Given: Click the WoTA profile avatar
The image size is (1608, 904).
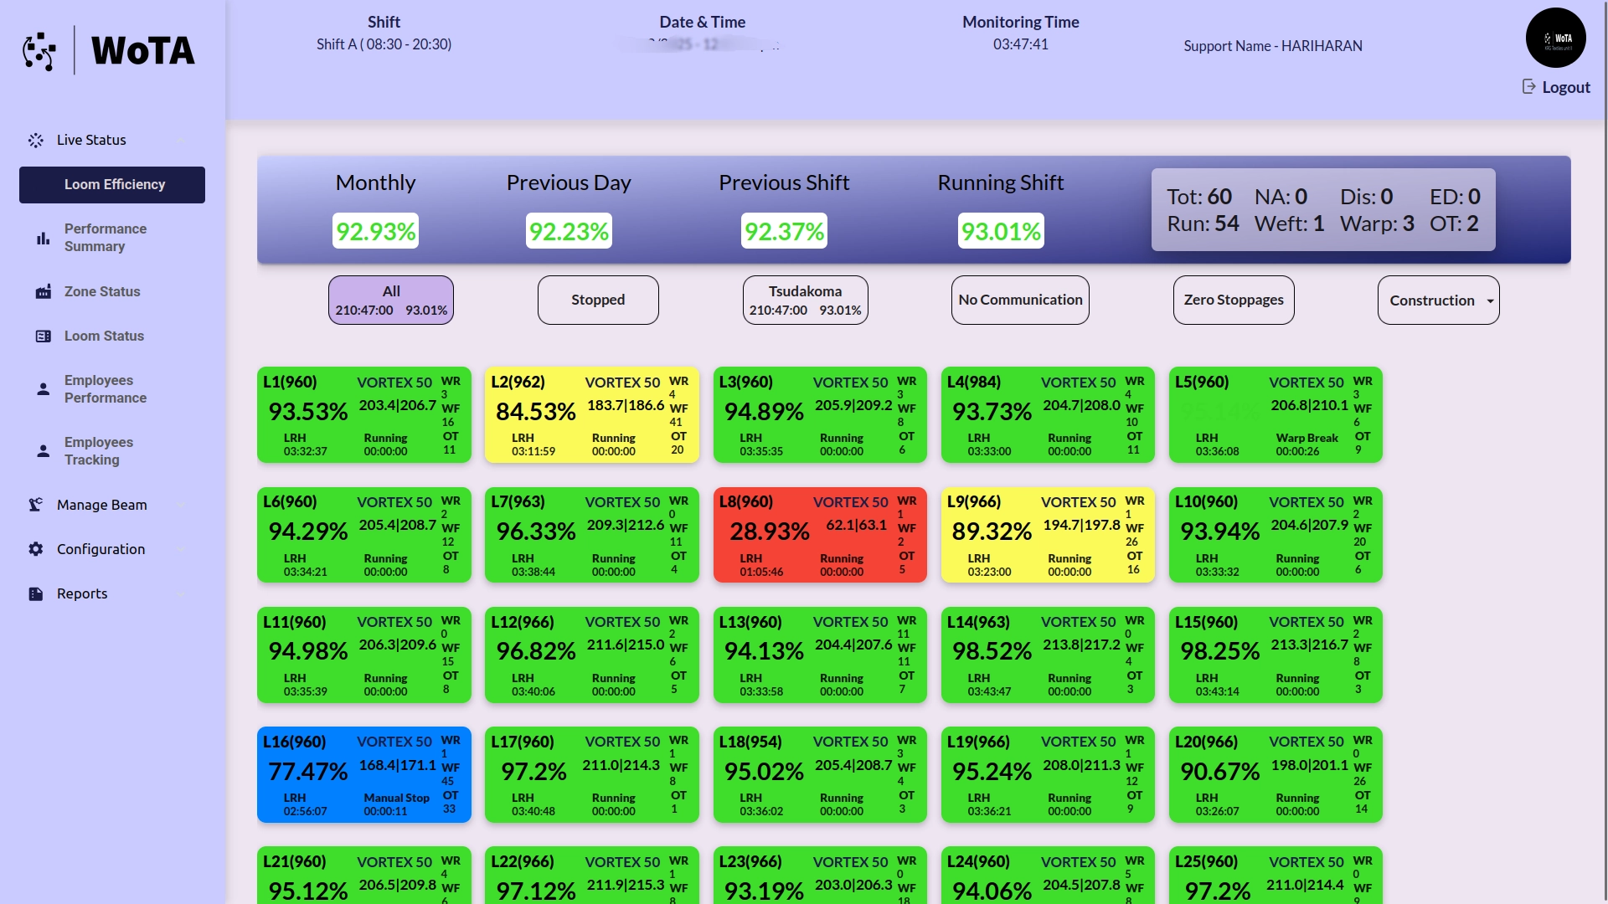Looking at the screenshot, I should (1555, 38).
